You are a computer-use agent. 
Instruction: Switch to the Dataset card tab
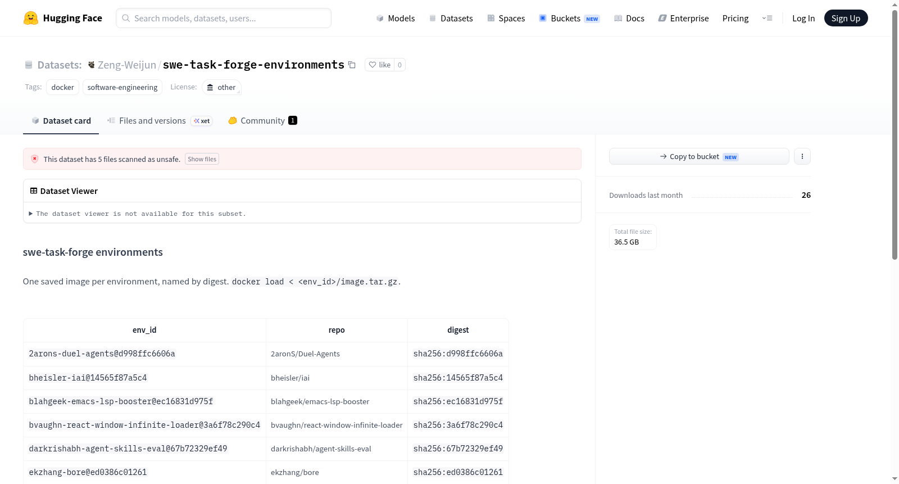click(x=61, y=120)
